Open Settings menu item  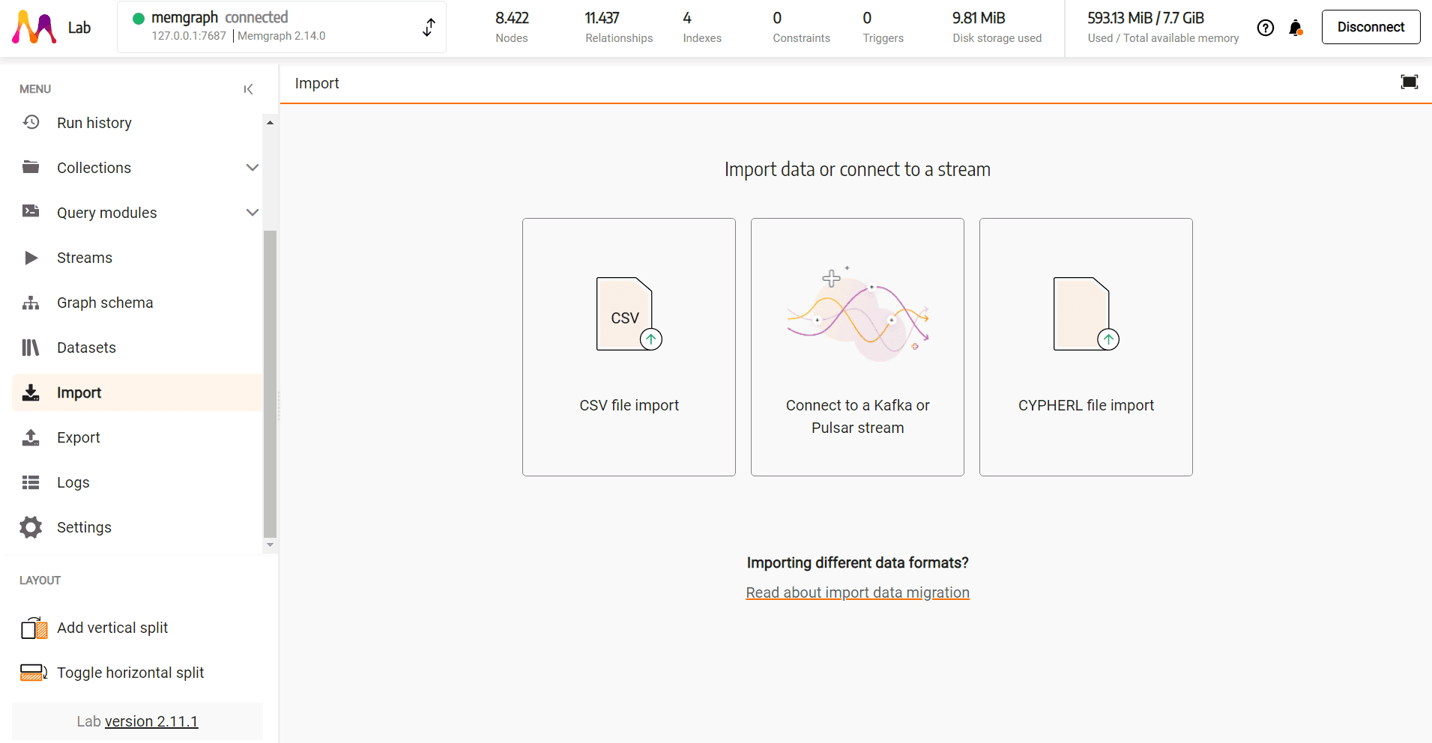click(137, 527)
